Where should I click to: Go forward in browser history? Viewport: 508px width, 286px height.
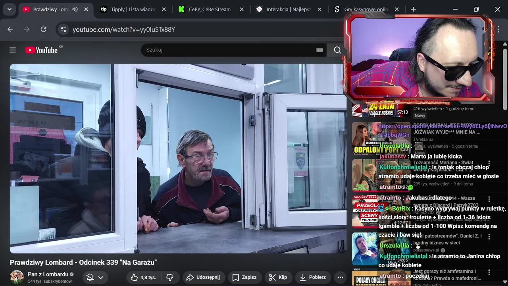[x=27, y=29]
